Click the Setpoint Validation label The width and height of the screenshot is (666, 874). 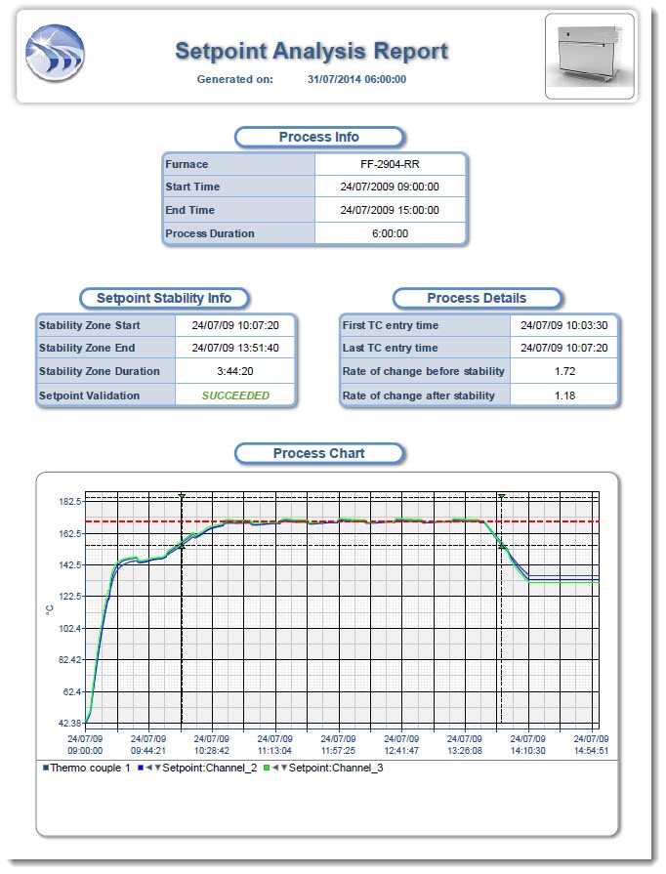point(89,395)
